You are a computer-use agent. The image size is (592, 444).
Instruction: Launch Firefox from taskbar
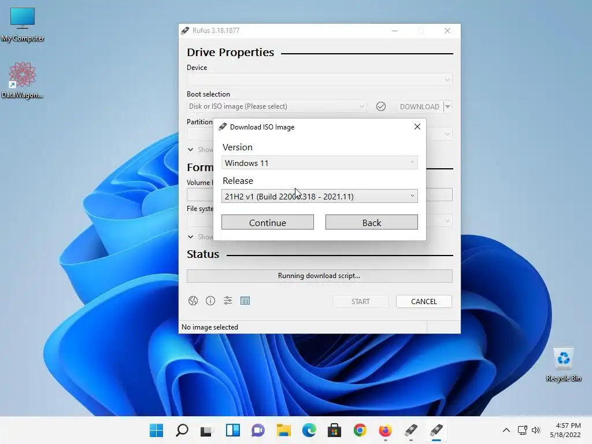tap(386, 430)
